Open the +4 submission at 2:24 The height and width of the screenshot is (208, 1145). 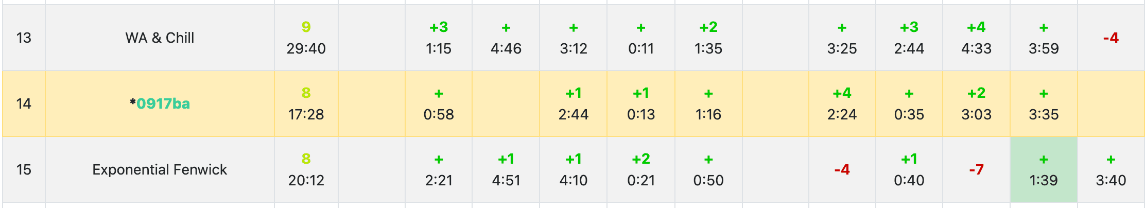pos(842,103)
